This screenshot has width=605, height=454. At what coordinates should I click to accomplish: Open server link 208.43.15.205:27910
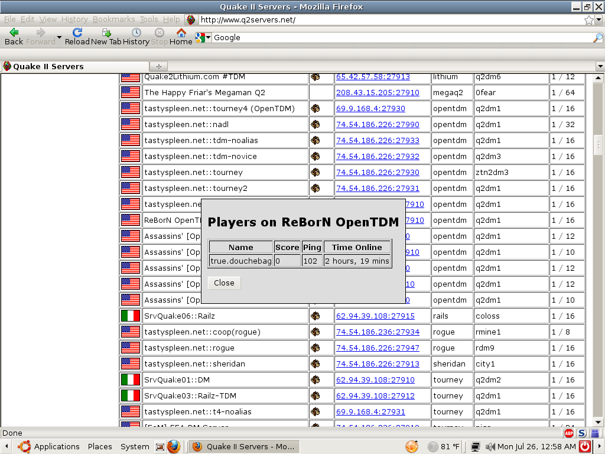point(378,93)
